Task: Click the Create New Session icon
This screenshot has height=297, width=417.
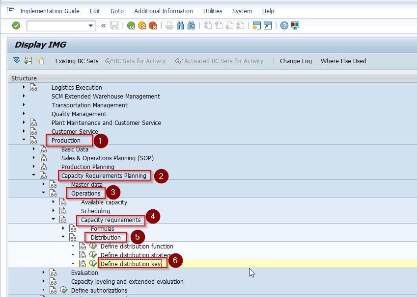Action: pyautogui.click(x=257, y=26)
